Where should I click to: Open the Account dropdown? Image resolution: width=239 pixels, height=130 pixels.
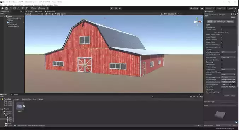click(210, 8)
